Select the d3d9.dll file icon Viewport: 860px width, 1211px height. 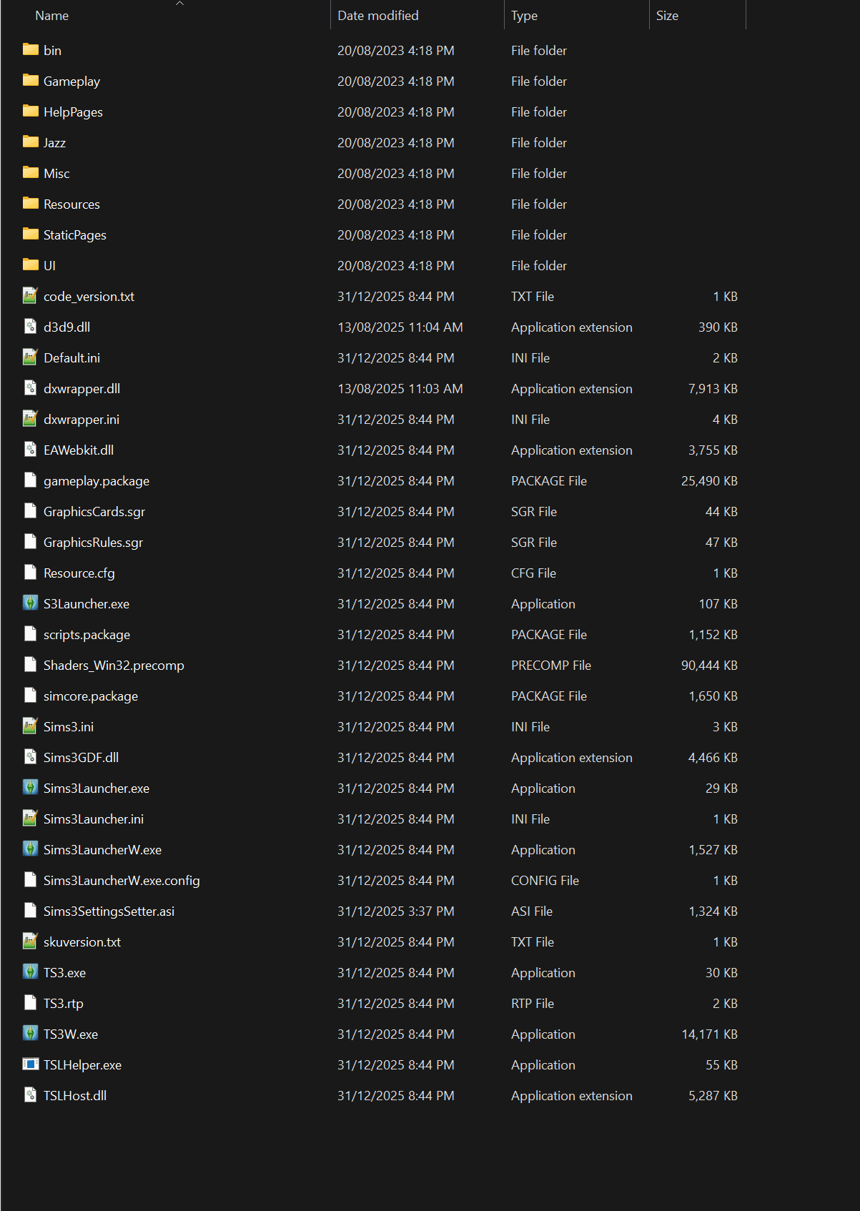pos(30,326)
